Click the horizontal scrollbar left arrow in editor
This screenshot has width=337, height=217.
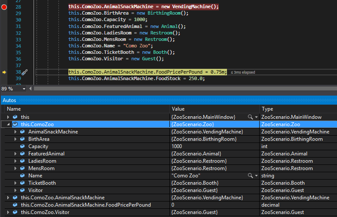31,89
